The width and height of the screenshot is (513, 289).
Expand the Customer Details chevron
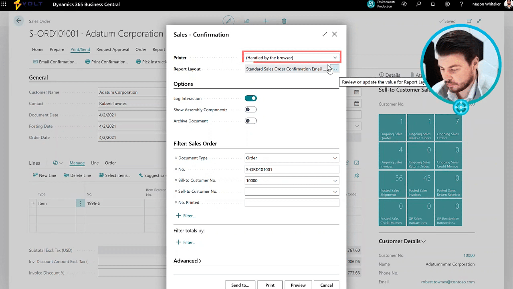[423, 241]
